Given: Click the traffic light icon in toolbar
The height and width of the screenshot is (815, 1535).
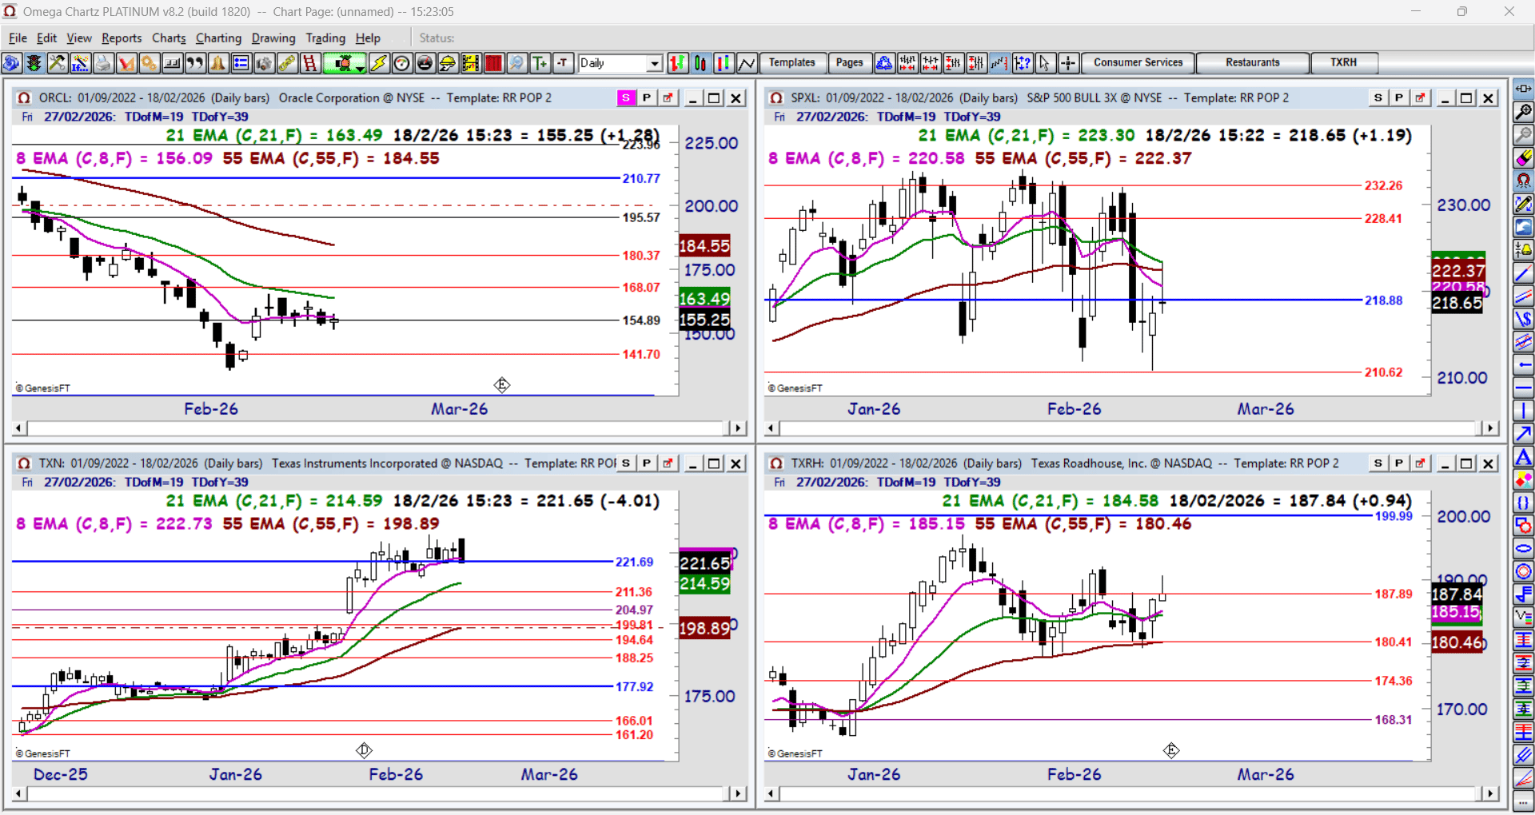Looking at the screenshot, I should [x=34, y=63].
